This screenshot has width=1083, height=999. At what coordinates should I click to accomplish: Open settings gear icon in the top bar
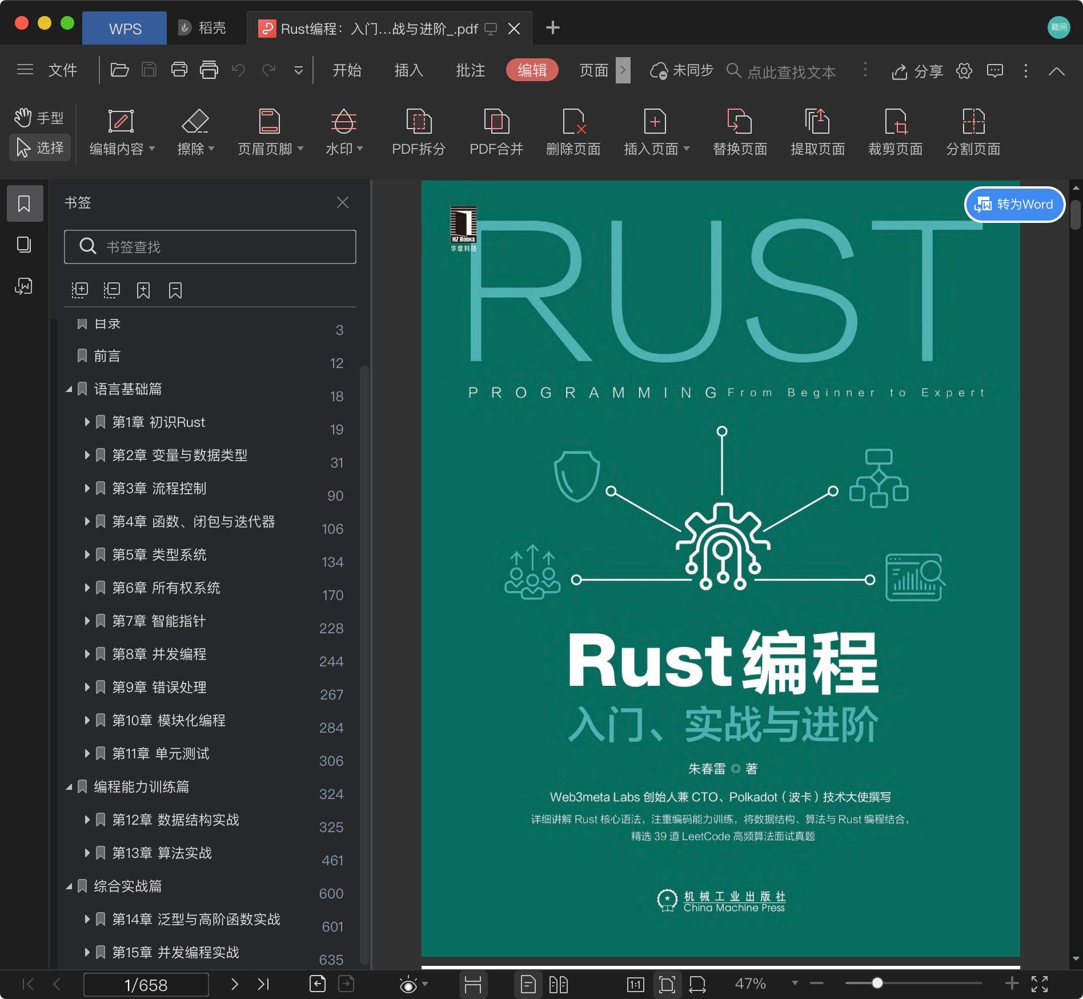point(964,71)
